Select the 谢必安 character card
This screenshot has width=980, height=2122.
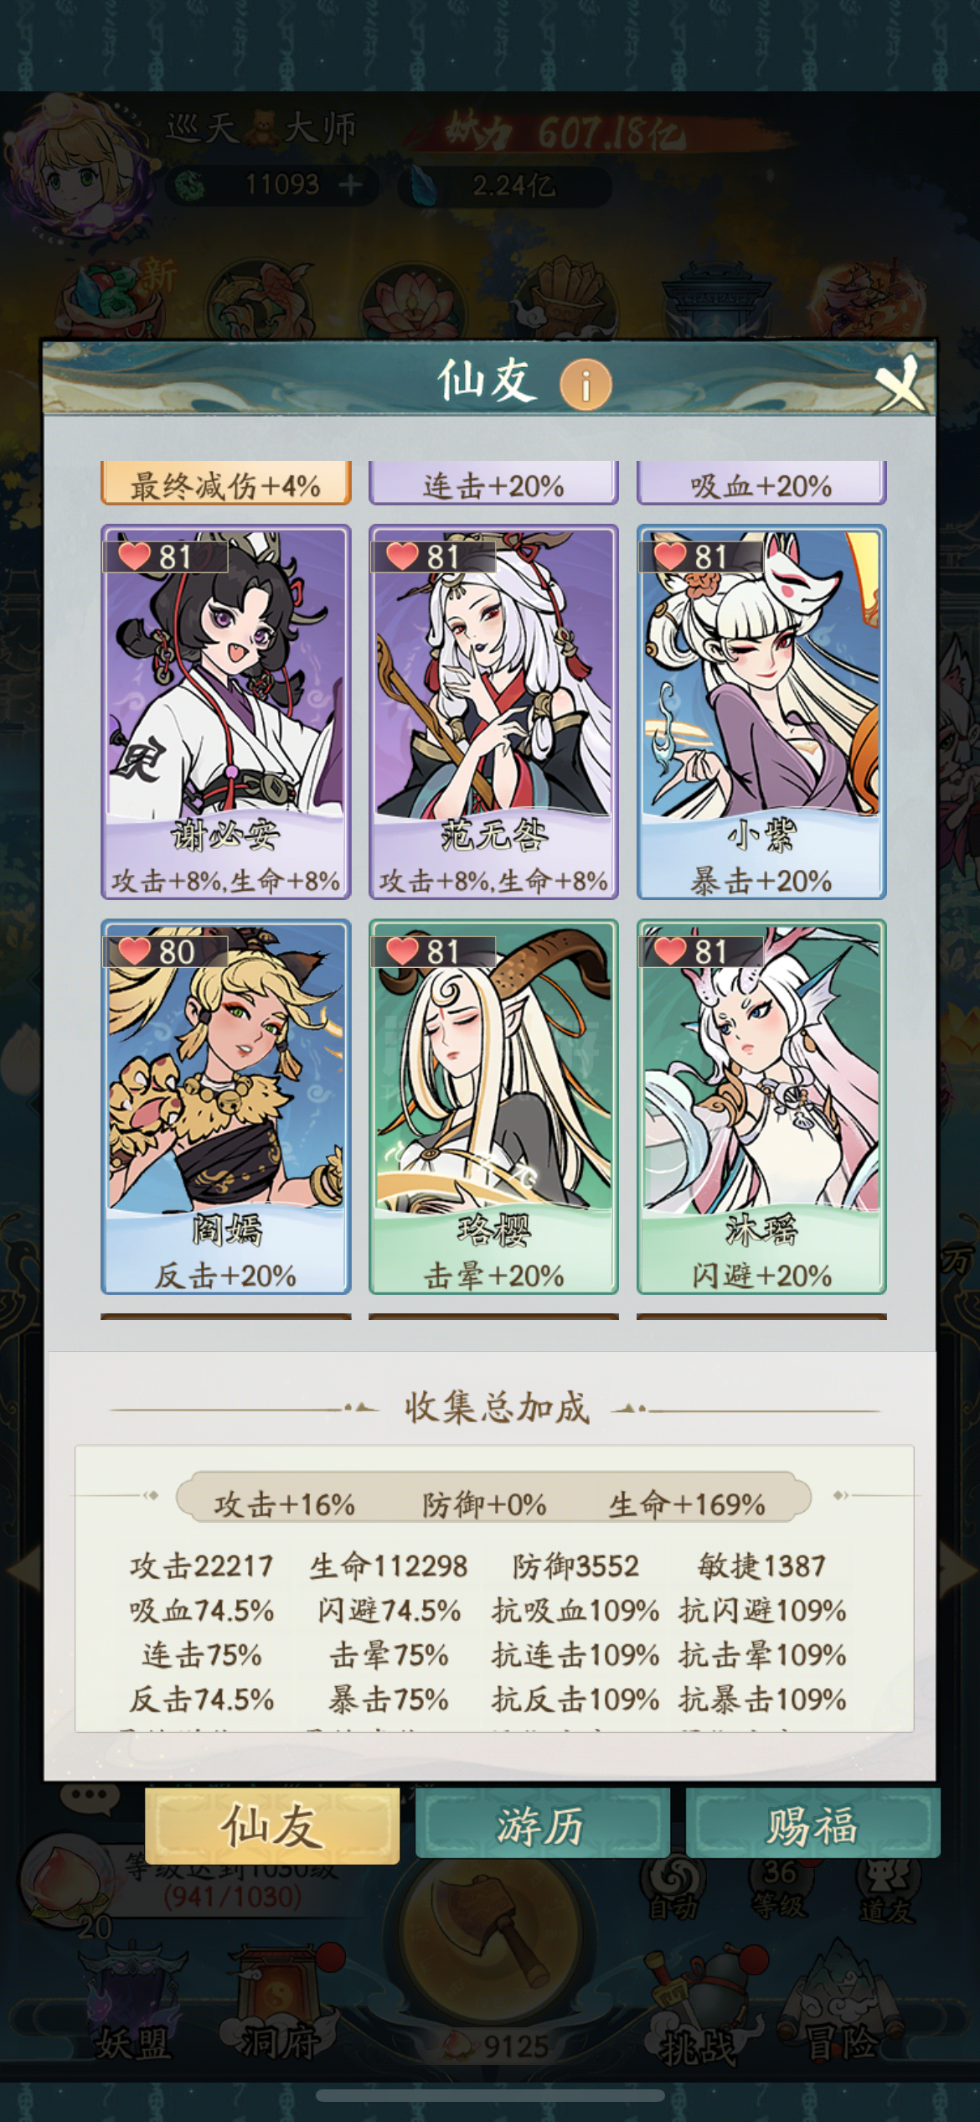click(x=225, y=712)
